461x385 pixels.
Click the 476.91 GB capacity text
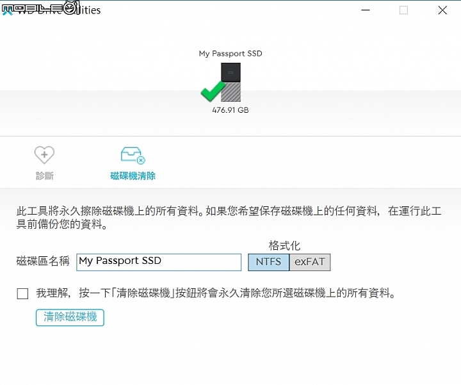[230, 110]
